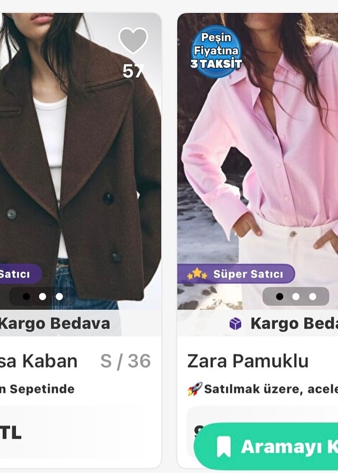This screenshot has height=473, width=338.
Task: Click the bookmark icon on the green button
Action: [x=224, y=446]
